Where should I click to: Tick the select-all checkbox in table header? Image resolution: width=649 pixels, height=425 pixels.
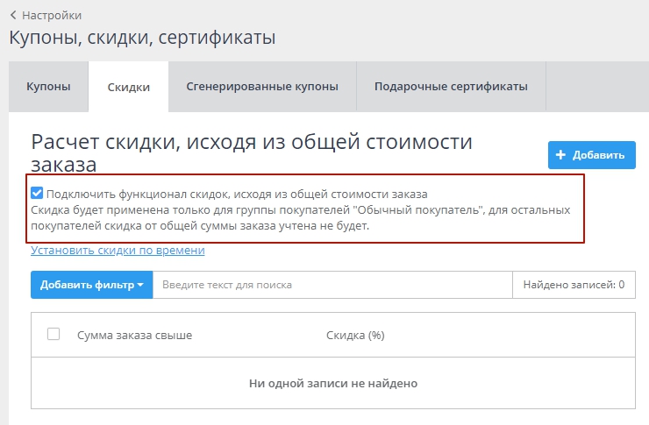[x=53, y=334]
